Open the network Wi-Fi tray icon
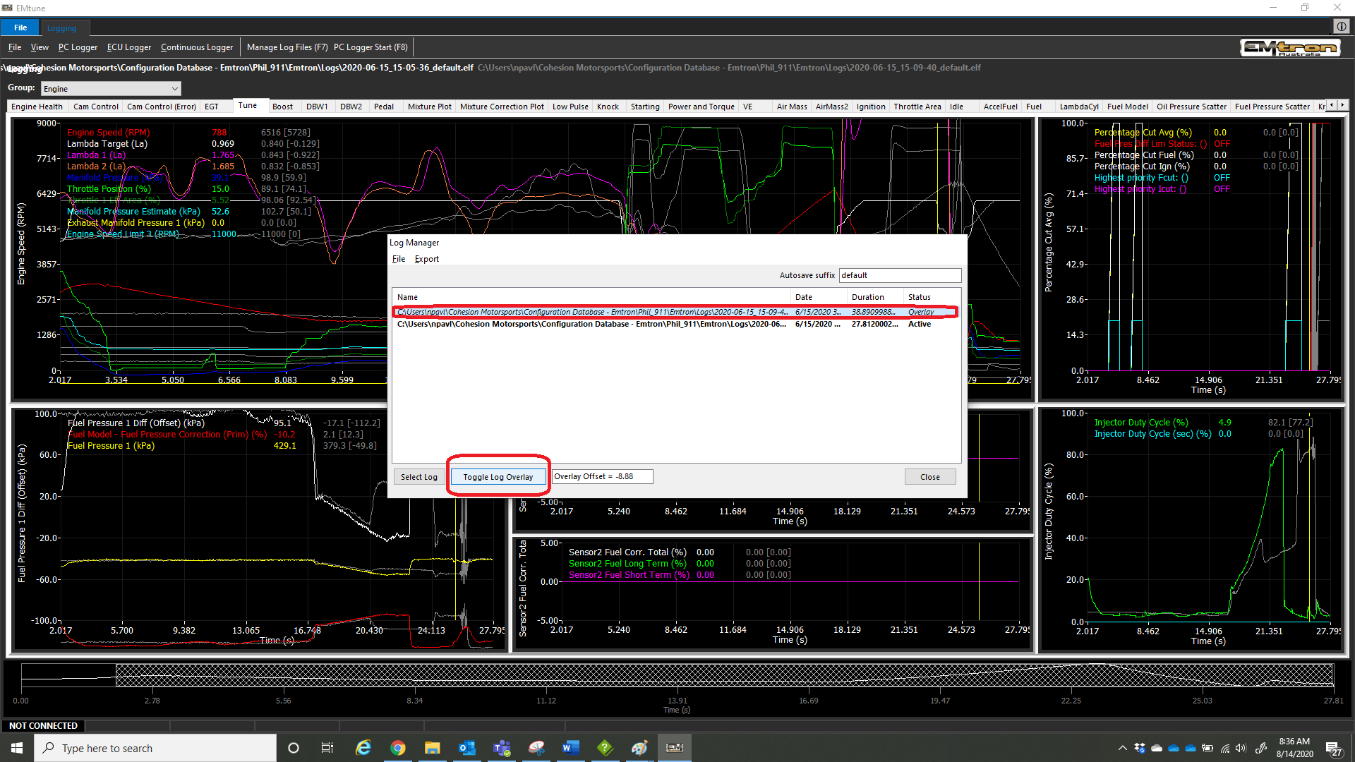The width and height of the screenshot is (1355, 762). tap(1224, 748)
